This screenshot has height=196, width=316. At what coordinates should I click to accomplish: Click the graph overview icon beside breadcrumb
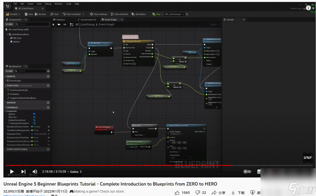point(72,24)
